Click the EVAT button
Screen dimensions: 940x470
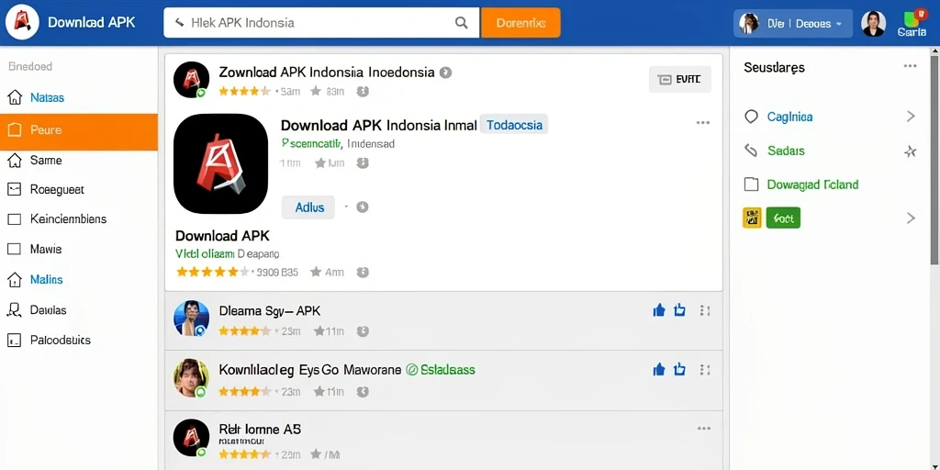(x=680, y=79)
